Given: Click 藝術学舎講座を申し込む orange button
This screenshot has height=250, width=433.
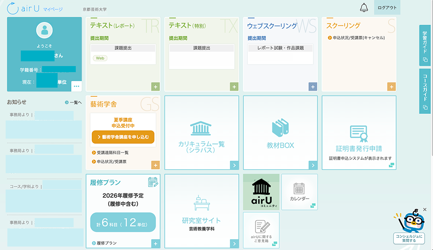Looking at the screenshot, I should 123,137.
